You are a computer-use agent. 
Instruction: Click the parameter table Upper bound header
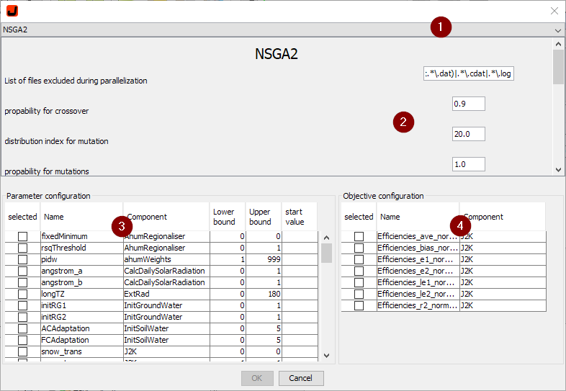pos(264,217)
